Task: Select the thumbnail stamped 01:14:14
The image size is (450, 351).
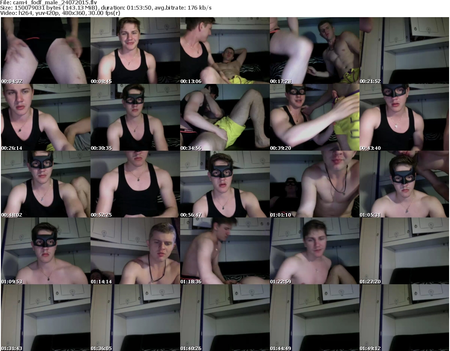Action: 135,251
